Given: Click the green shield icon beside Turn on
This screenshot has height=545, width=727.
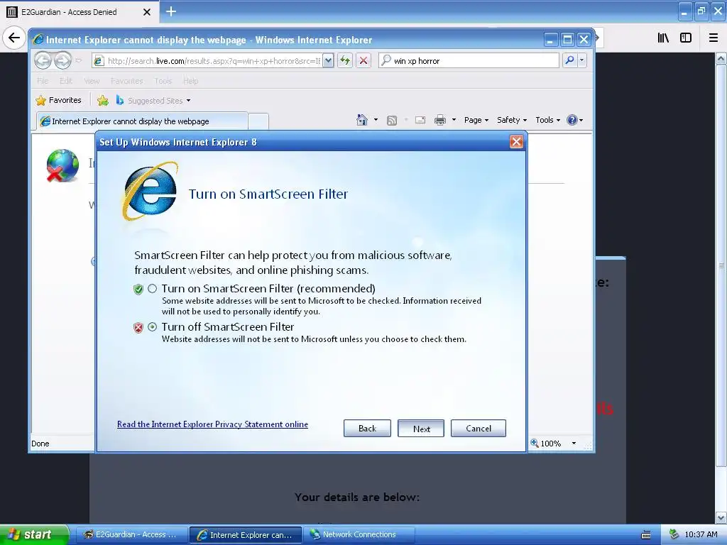Looking at the screenshot, I should (138, 290).
